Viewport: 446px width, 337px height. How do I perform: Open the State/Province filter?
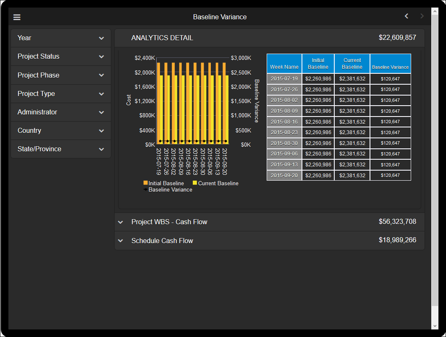pyautogui.click(x=61, y=149)
